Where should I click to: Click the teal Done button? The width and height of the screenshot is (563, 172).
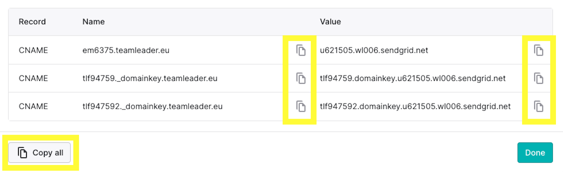535,153
